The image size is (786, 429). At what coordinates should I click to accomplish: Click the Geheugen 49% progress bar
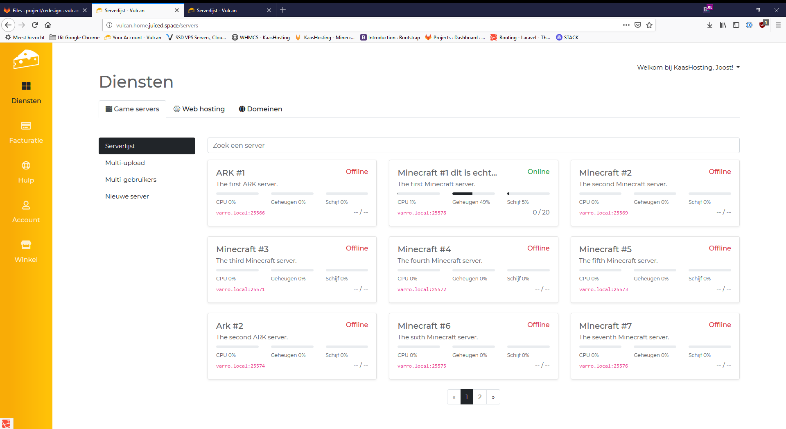(x=473, y=194)
